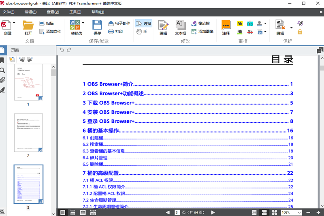This screenshot has width=324, height=216.
Task: Toggle the 手 (Hand) tool
Action: point(142,31)
